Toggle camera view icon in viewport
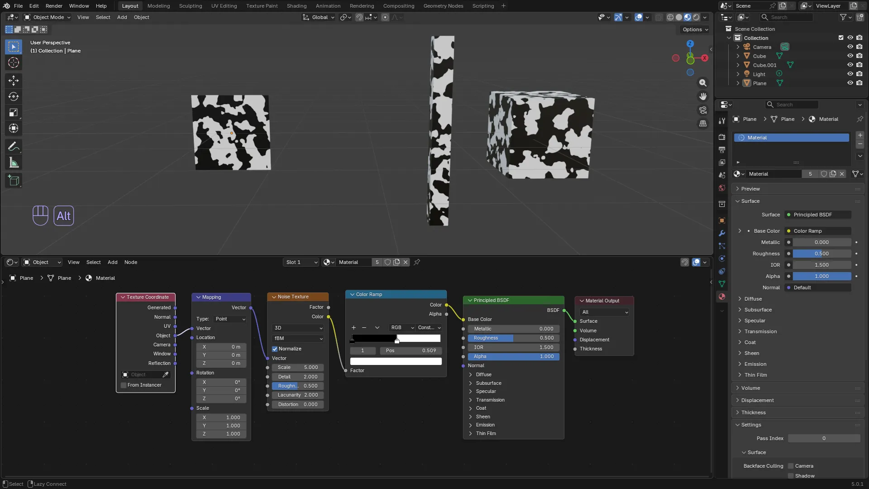 pos(703,110)
